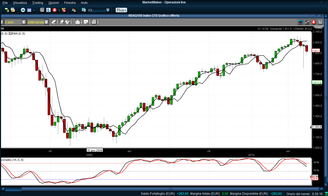Toggle the table grid view icon in chart toolbar
The height and width of the screenshot is (196, 328).
[x=94, y=22]
